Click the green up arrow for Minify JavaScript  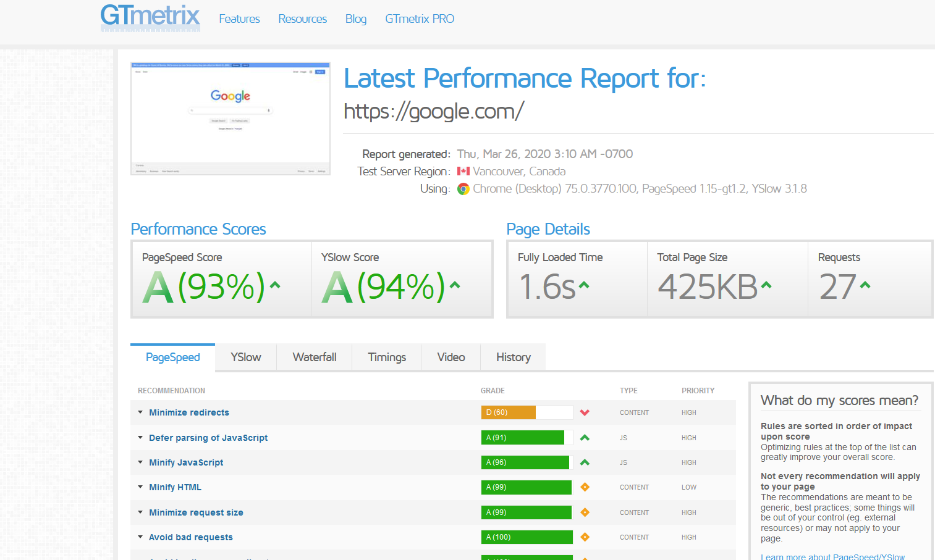585,462
